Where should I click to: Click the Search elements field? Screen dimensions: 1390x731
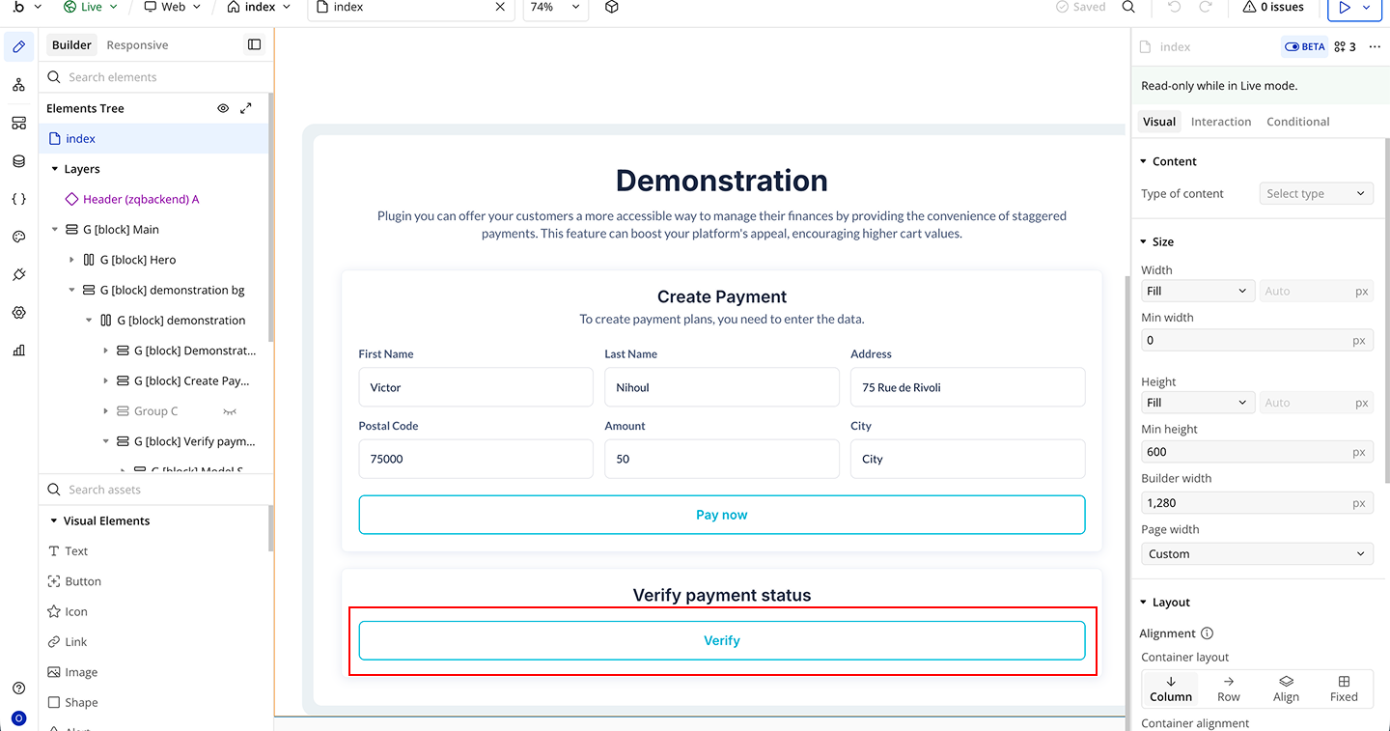click(x=154, y=77)
